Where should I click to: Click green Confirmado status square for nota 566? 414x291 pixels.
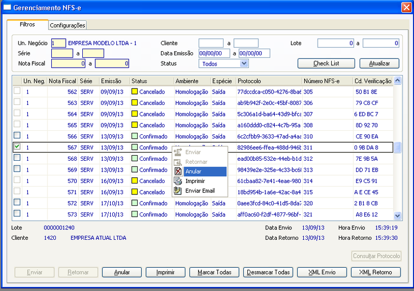[x=135, y=136]
